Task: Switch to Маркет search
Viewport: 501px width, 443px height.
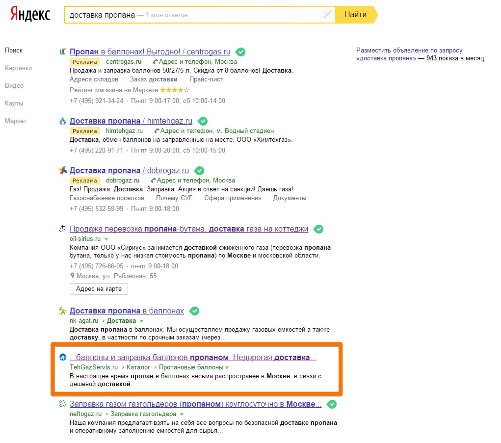Action: click(x=16, y=121)
